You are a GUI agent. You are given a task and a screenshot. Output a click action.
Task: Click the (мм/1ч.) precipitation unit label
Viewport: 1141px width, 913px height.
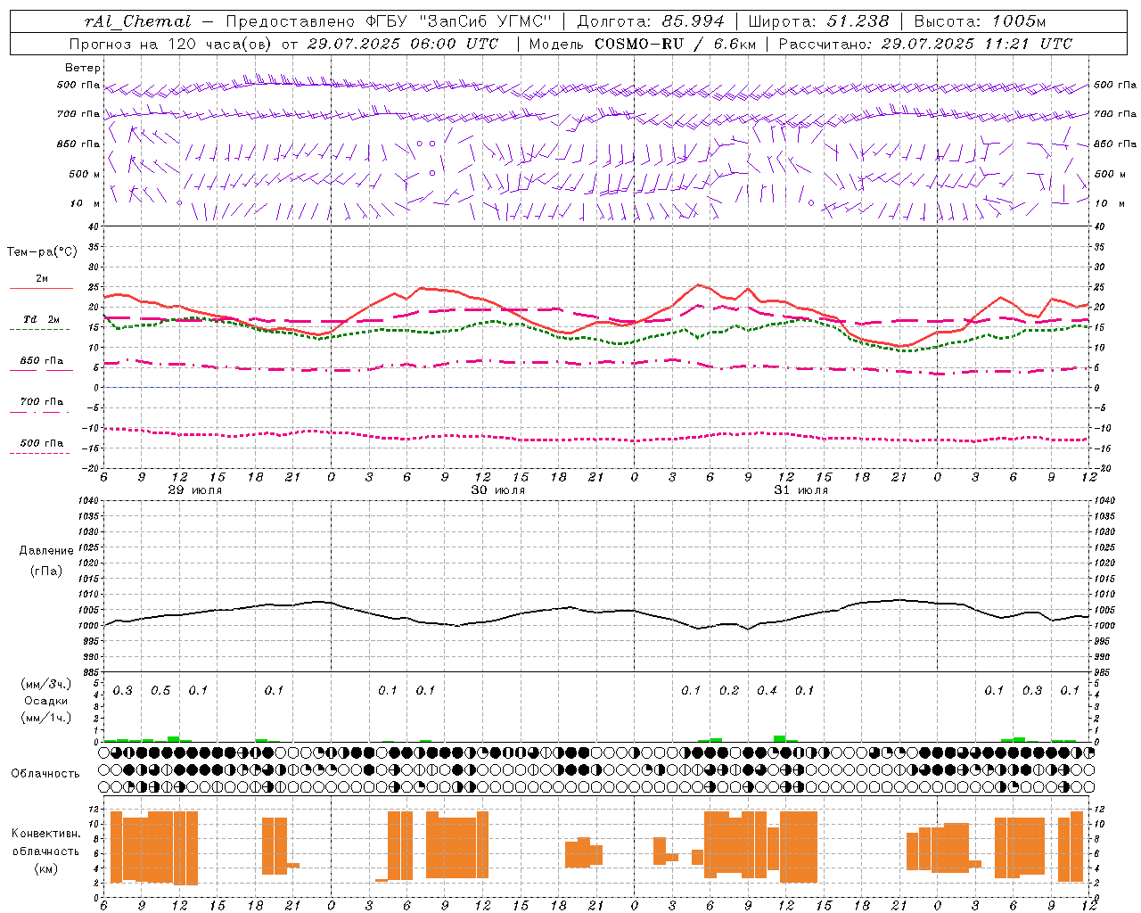[x=46, y=719]
